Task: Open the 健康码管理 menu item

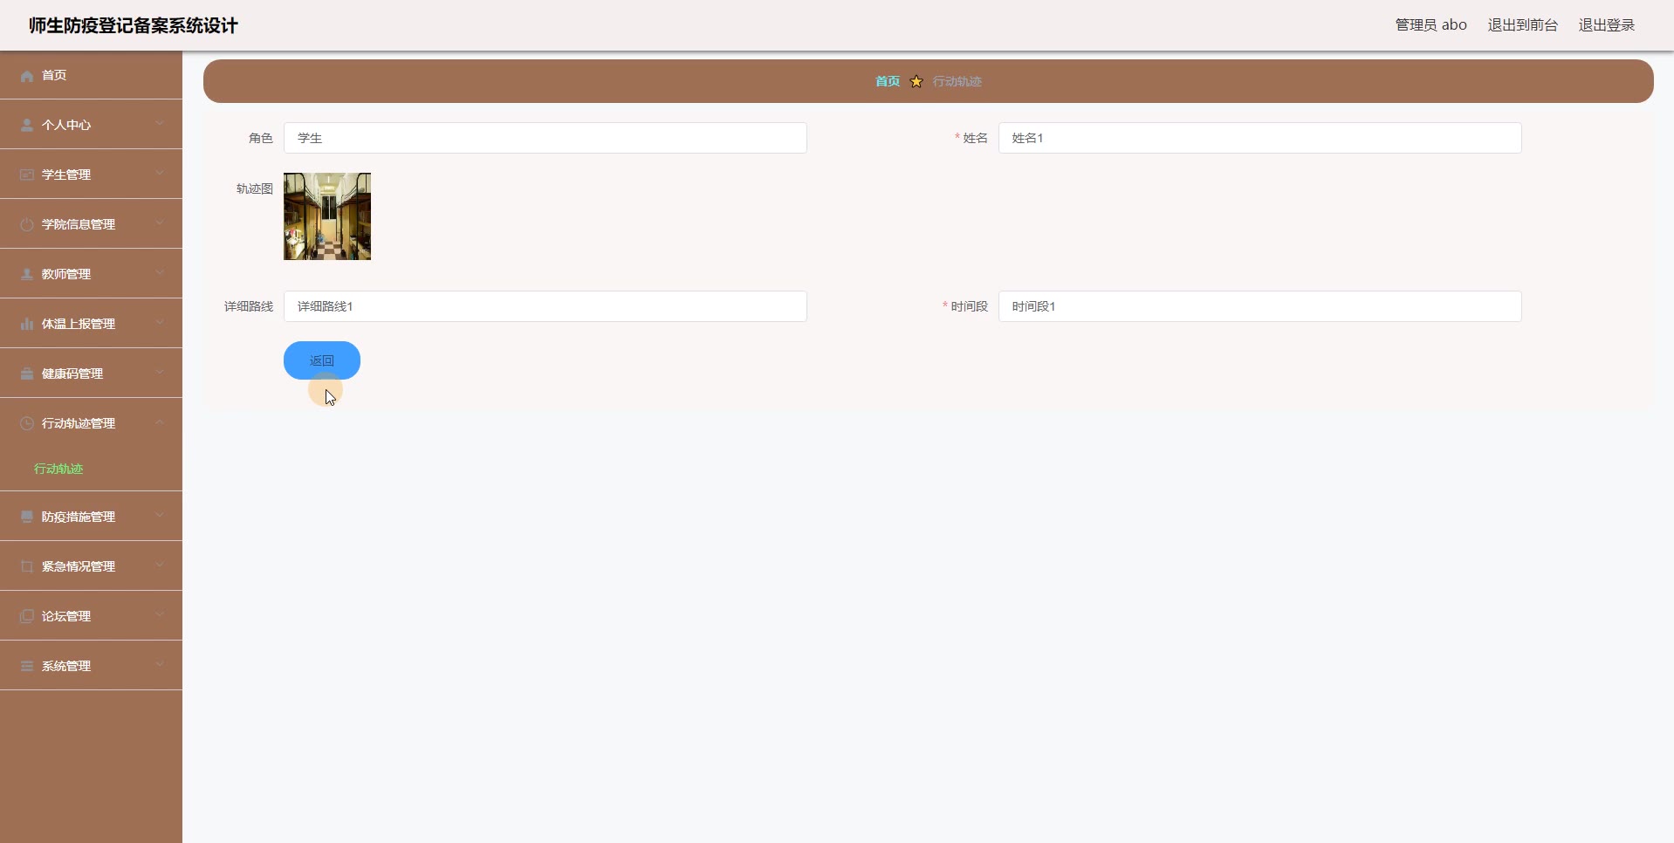Action: tap(91, 374)
